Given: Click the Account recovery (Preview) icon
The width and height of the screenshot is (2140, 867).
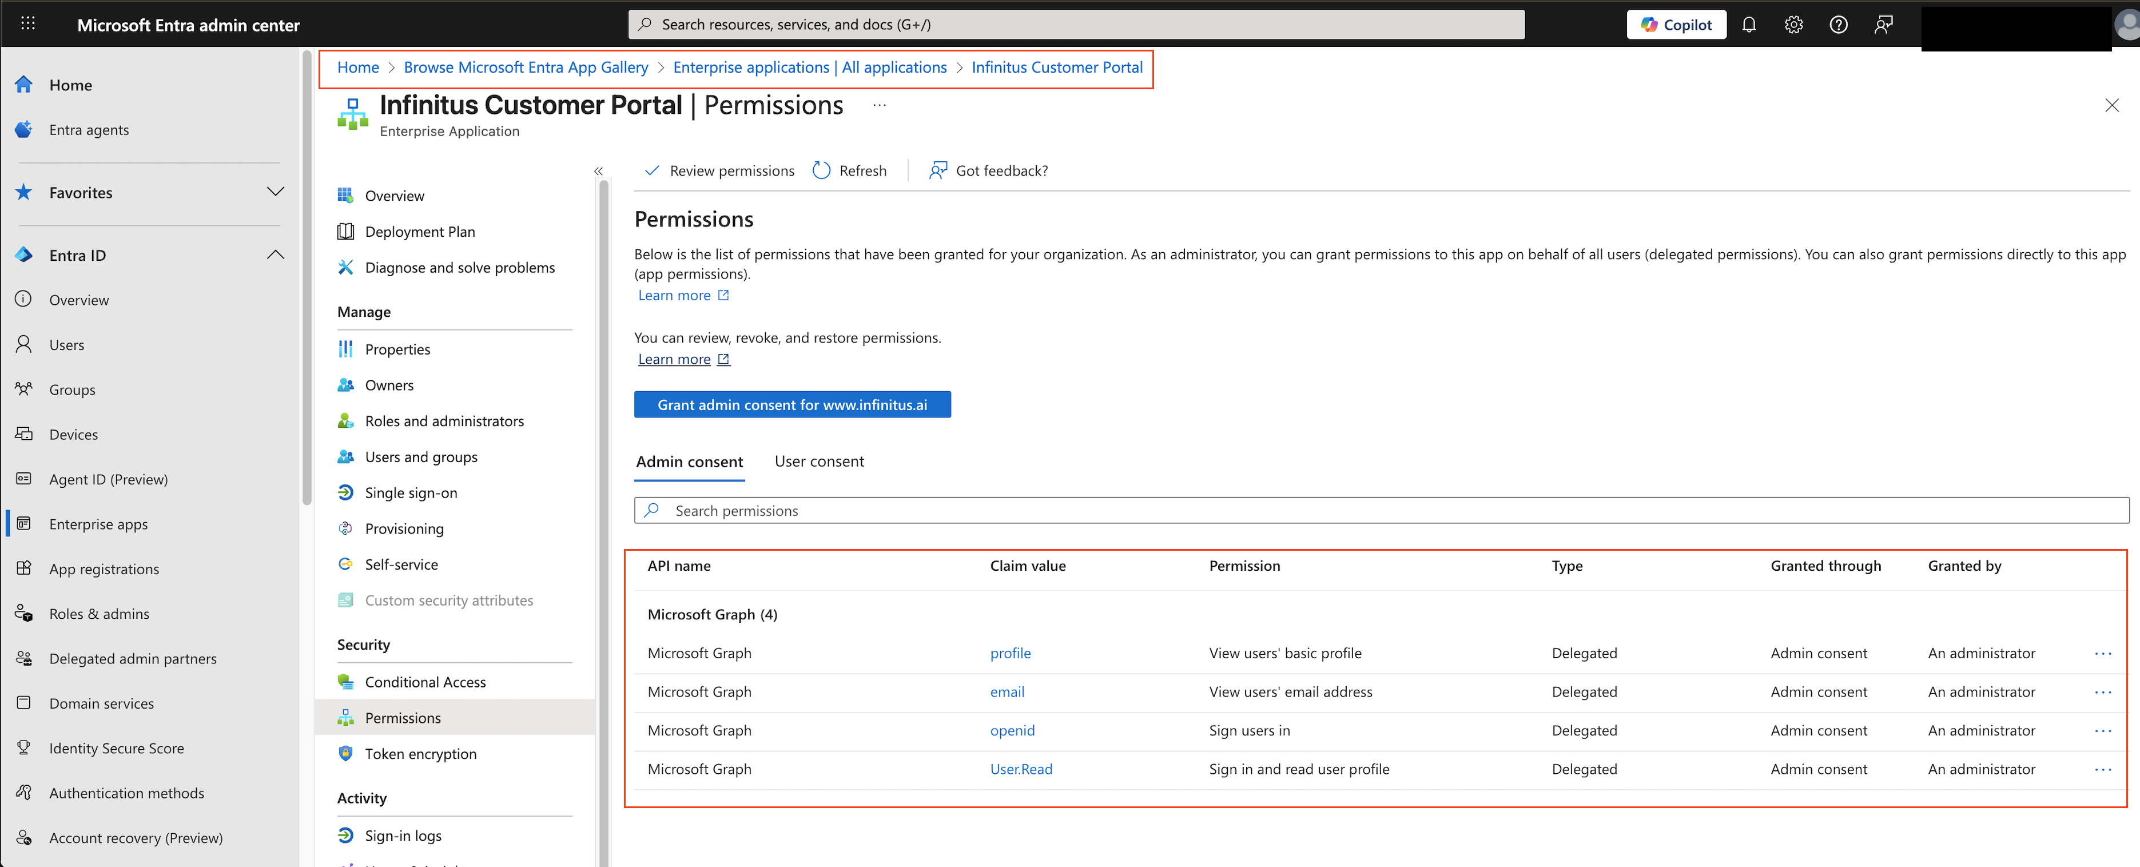Looking at the screenshot, I should [x=24, y=838].
